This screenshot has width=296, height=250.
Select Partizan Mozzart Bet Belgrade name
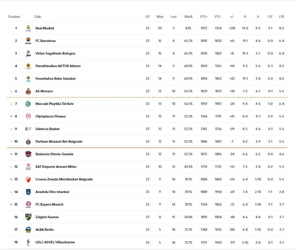click(x=59, y=142)
